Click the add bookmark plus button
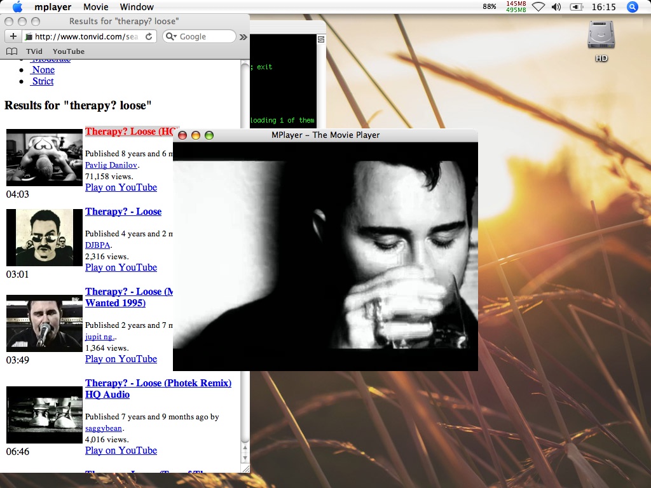The image size is (651, 488). coord(13,36)
